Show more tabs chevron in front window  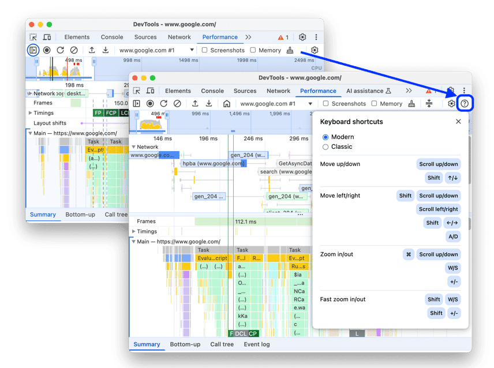click(x=409, y=91)
